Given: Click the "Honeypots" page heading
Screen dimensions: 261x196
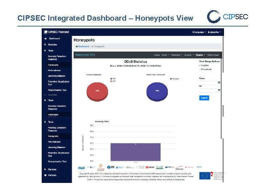Looking at the screenshot, I should pyautogui.click(x=84, y=40).
